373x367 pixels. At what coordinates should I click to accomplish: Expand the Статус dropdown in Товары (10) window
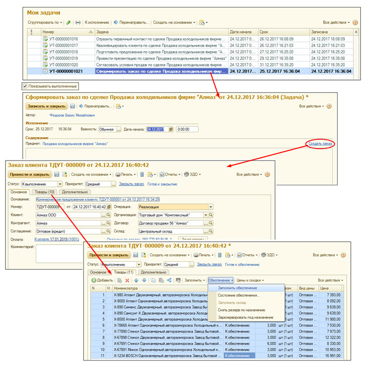click(60, 184)
